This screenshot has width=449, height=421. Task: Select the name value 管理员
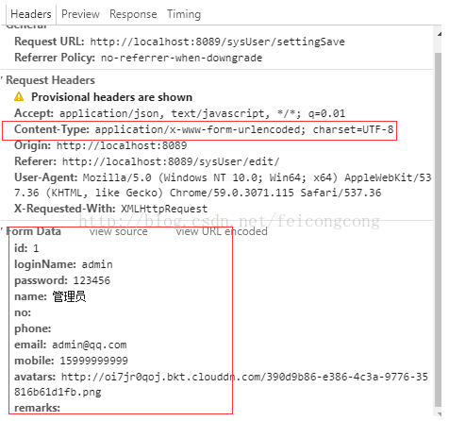pyautogui.click(x=69, y=296)
